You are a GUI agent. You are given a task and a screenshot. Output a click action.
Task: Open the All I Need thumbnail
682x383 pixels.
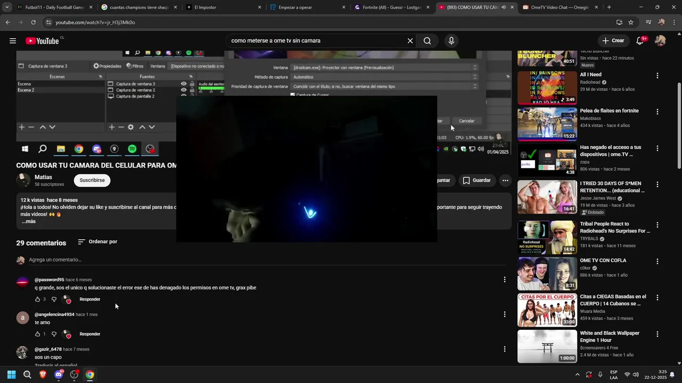(547, 88)
